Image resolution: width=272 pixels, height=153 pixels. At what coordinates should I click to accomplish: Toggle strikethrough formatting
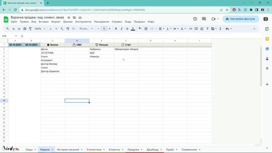[127, 28]
